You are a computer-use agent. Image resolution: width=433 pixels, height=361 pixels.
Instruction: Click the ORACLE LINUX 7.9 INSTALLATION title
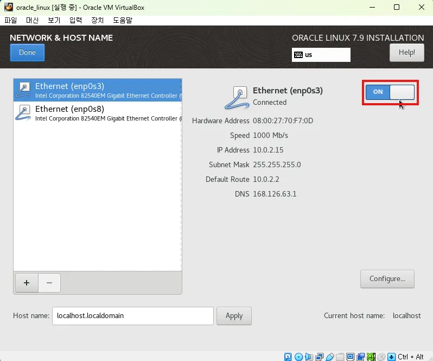(x=358, y=38)
